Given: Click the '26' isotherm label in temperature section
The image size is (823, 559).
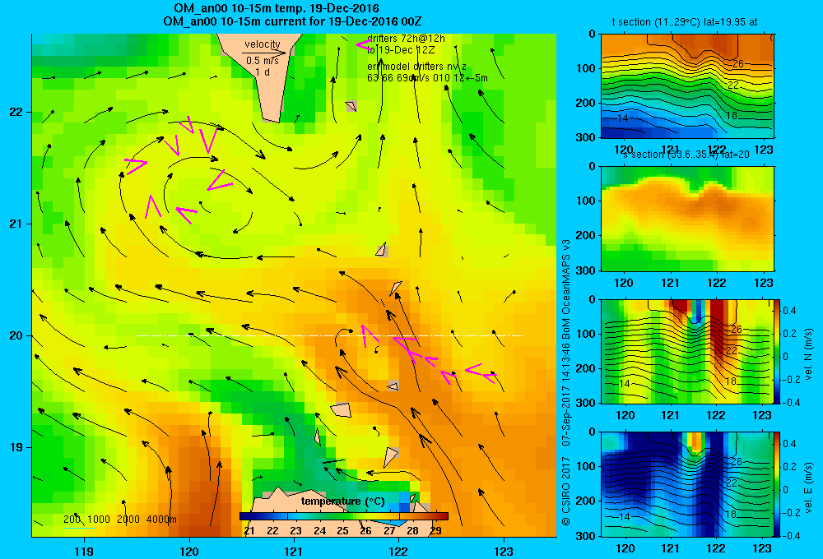Looking at the screenshot, I should tap(738, 64).
